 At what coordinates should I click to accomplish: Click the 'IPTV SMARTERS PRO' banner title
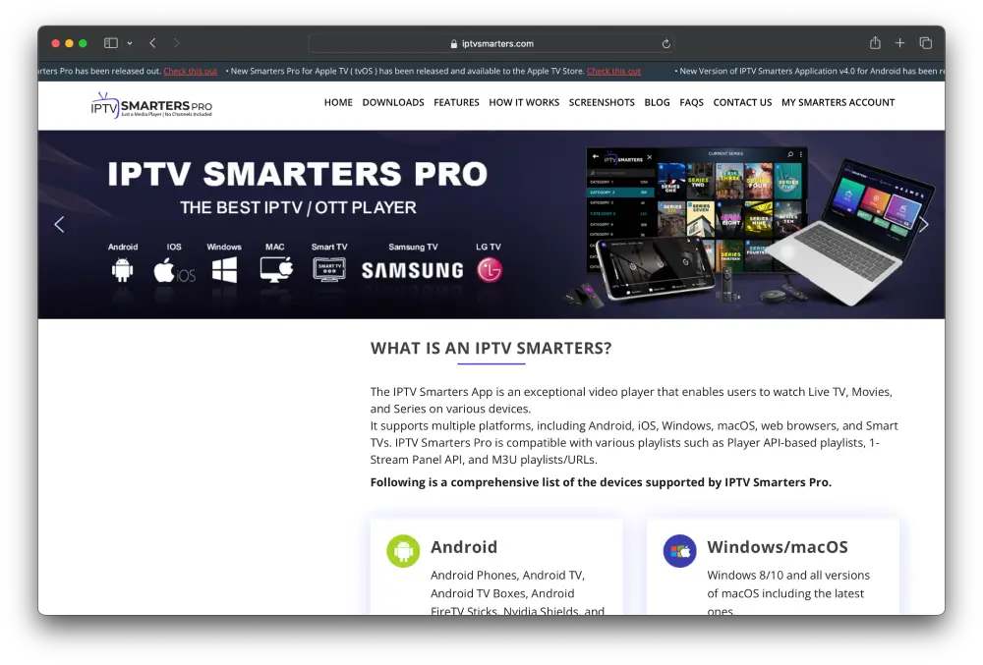(298, 174)
